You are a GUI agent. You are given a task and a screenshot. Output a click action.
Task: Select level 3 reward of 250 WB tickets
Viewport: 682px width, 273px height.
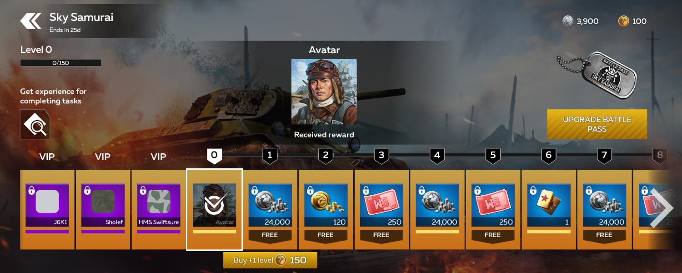381,209
